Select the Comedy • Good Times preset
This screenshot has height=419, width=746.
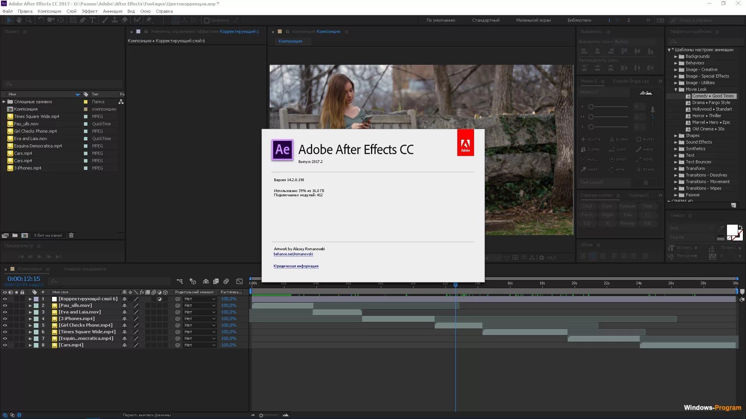pyautogui.click(x=713, y=96)
